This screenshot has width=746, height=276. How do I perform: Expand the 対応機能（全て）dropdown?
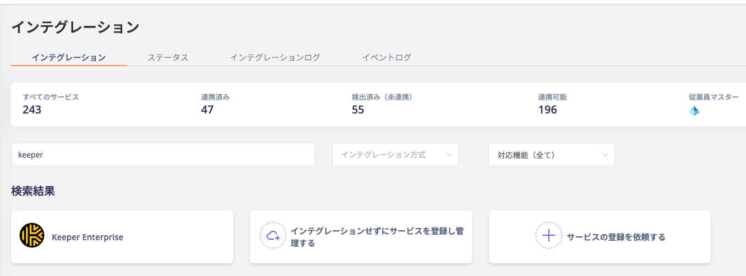552,155
